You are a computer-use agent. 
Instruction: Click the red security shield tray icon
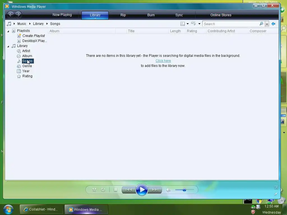pyautogui.click(x=253, y=212)
